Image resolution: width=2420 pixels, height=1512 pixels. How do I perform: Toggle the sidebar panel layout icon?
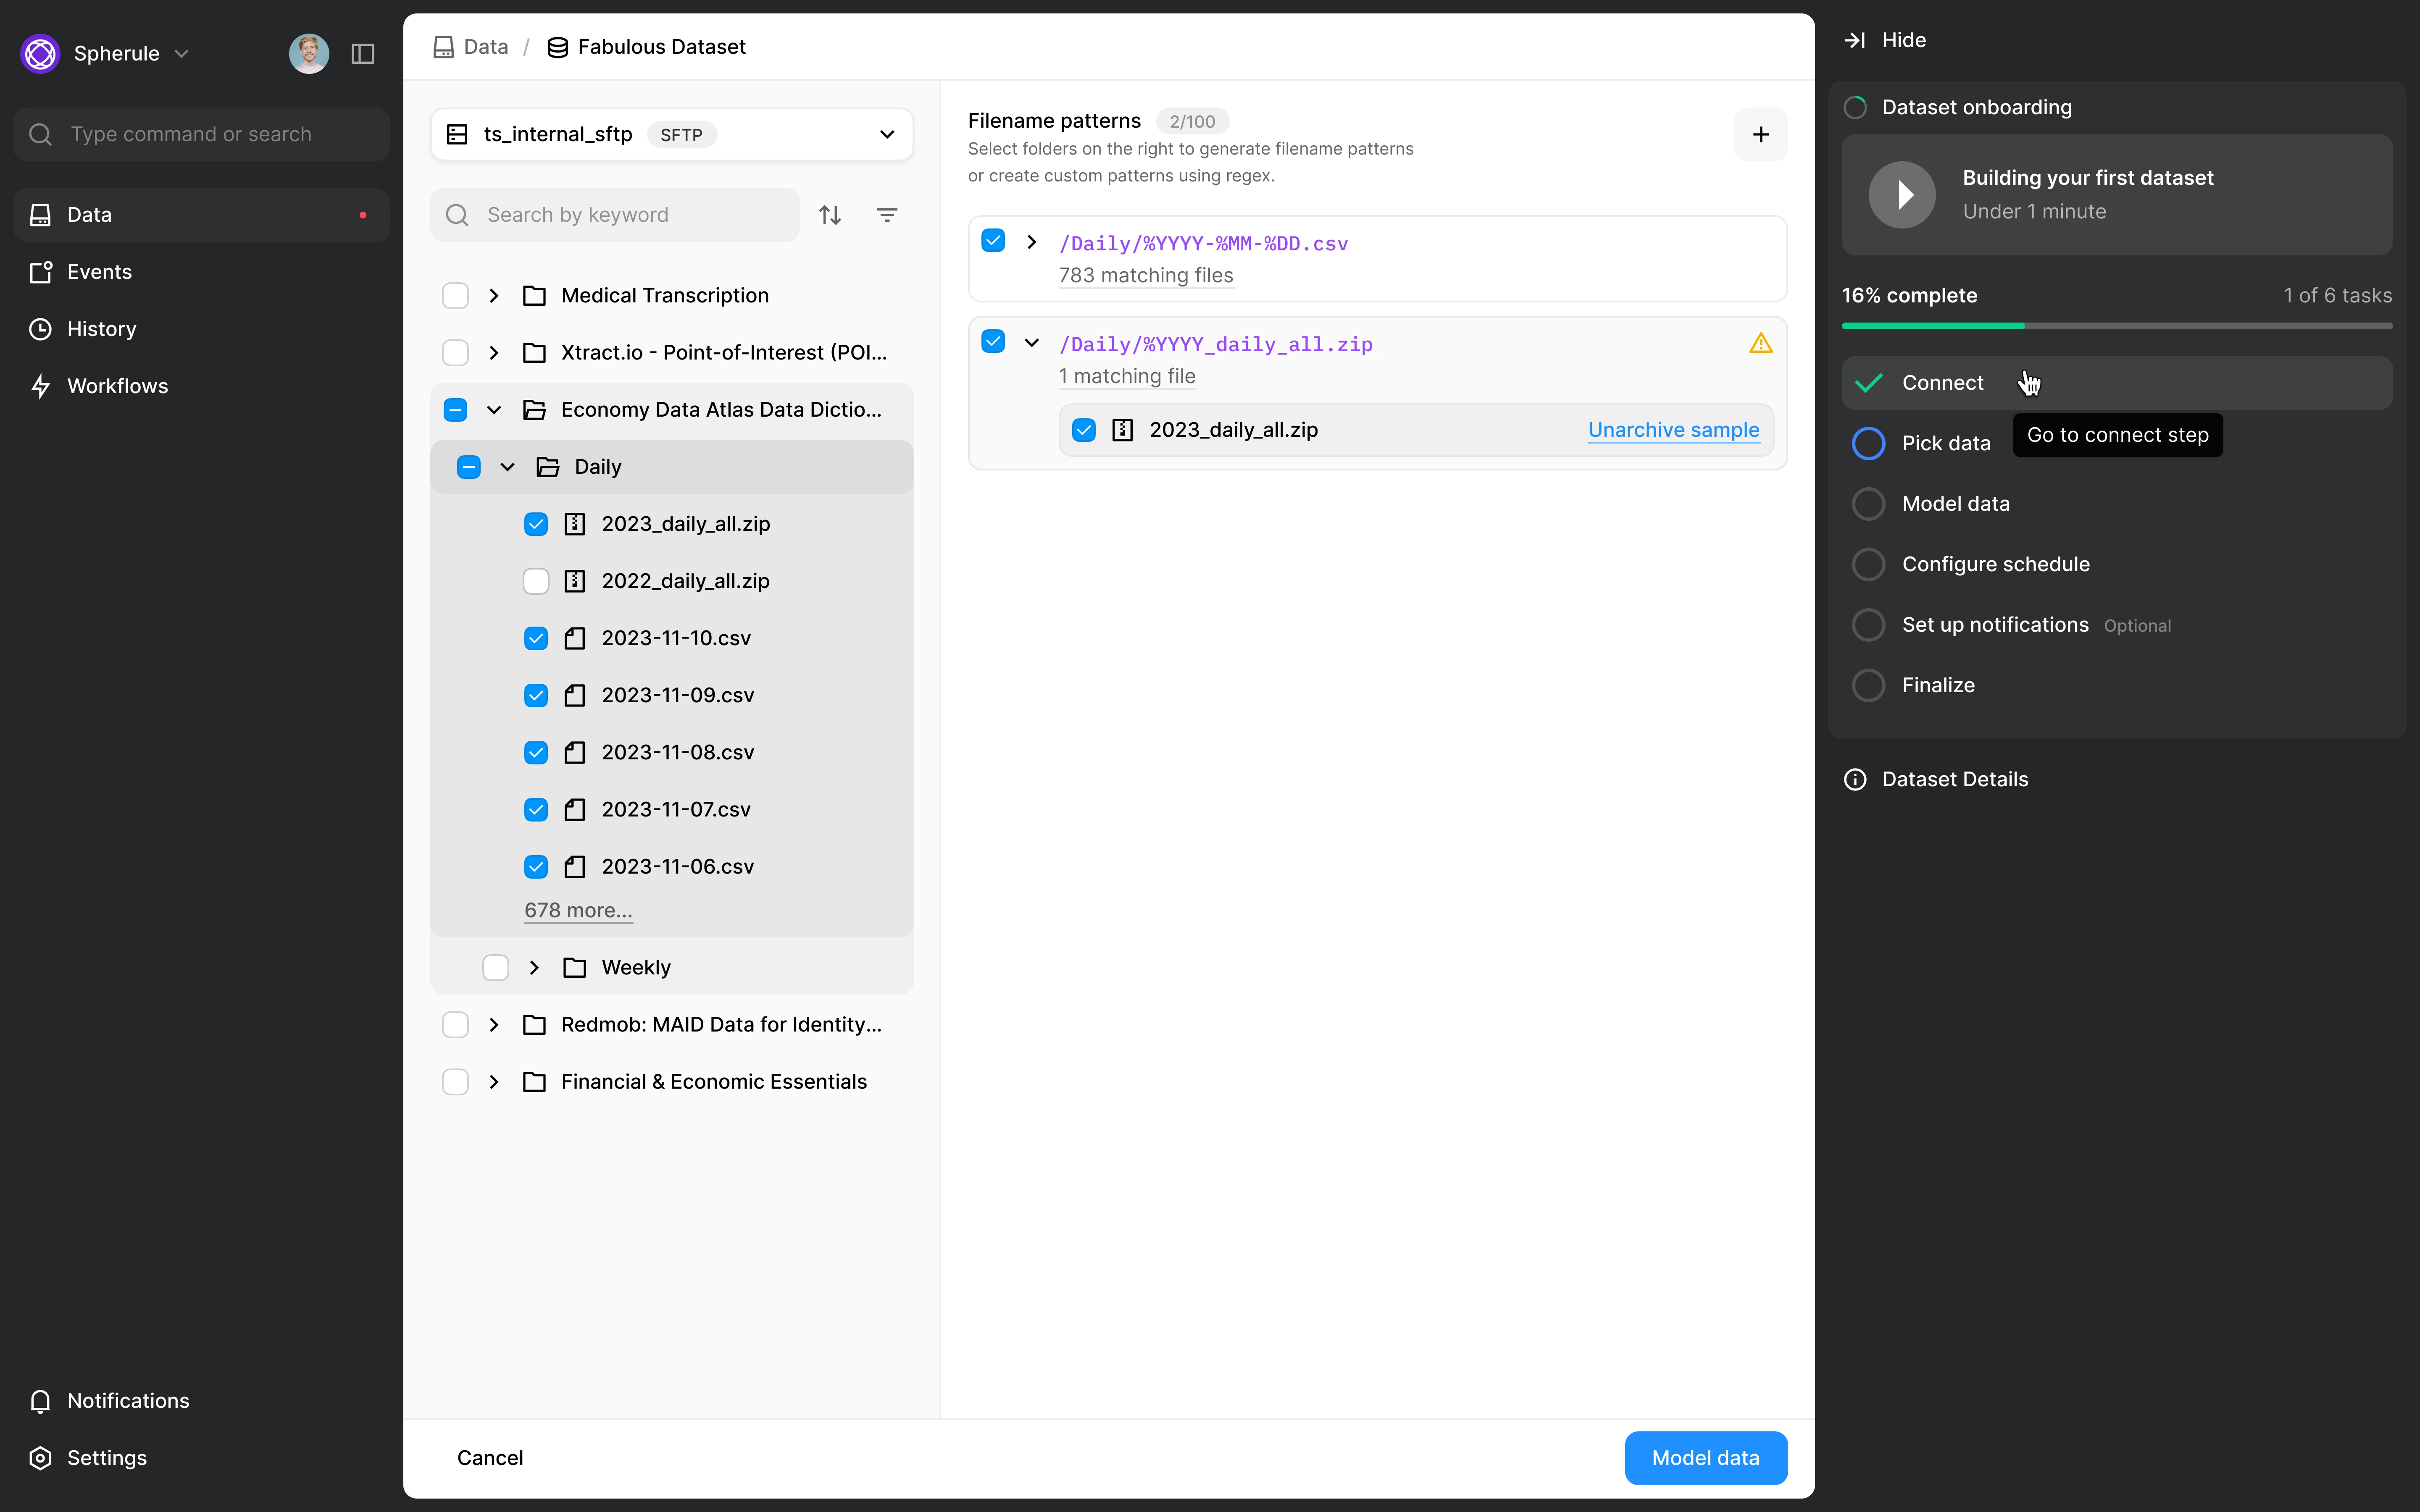tap(363, 54)
